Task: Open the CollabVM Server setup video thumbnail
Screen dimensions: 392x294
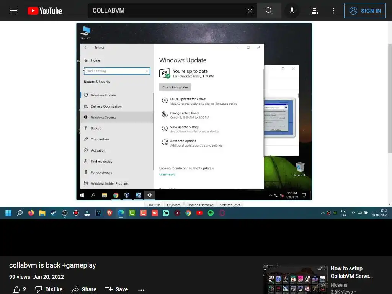Action: pos(295,279)
